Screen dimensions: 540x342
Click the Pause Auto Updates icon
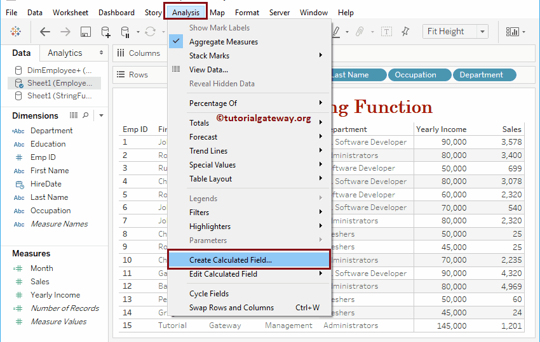pyautogui.click(x=125, y=32)
